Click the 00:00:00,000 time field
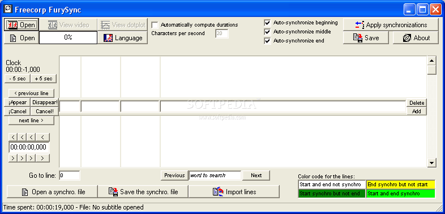 coord(29,147)
